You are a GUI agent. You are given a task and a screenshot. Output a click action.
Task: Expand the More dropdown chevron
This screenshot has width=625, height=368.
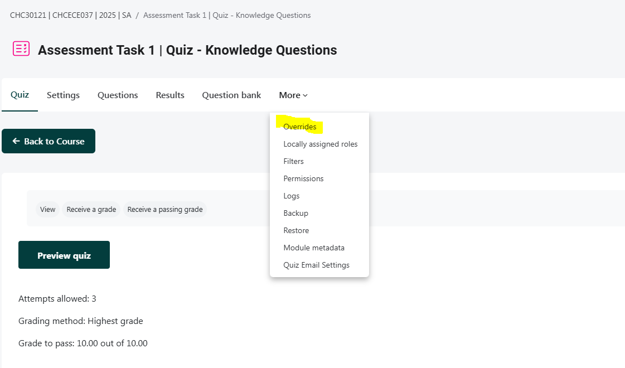pos(305,95)
